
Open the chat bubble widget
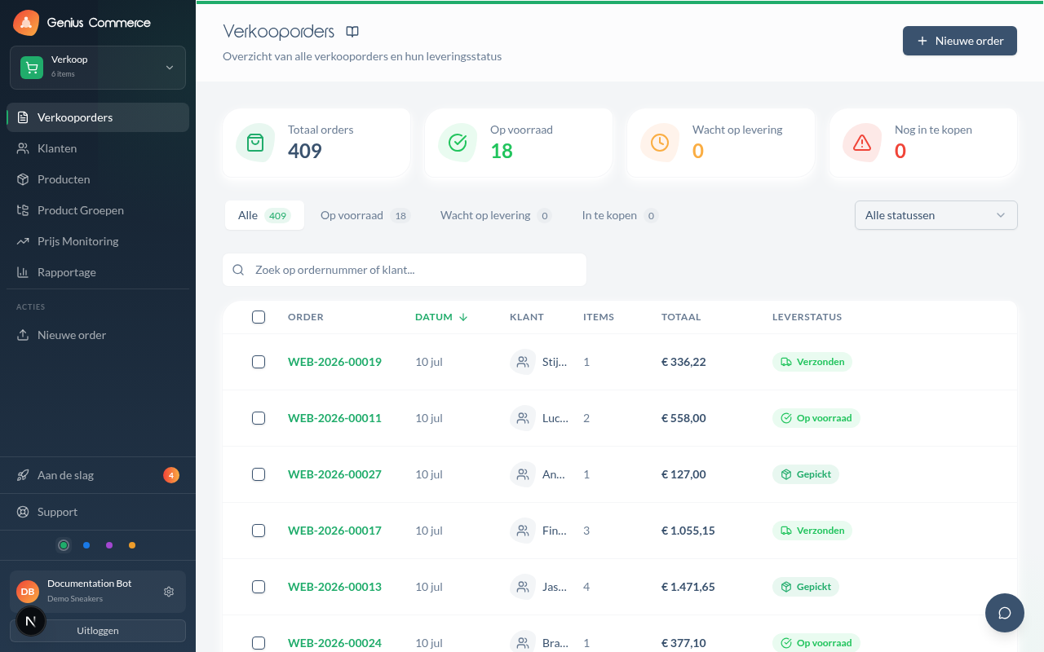(x=1005, y=613)
